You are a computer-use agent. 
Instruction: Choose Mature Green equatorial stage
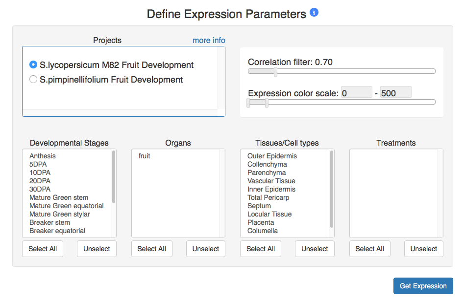tap(66, 206)
